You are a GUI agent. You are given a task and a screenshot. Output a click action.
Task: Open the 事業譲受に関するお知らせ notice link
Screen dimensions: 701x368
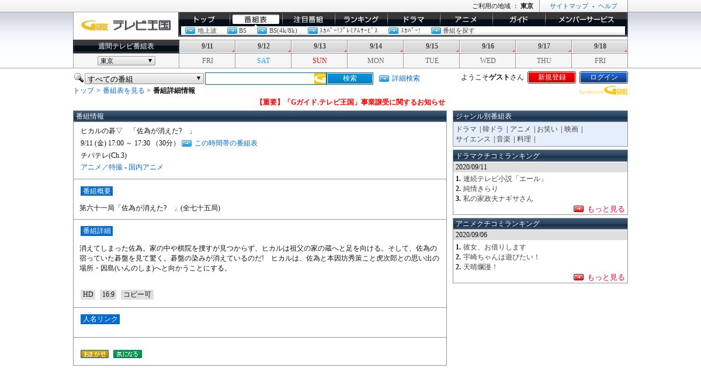pyautogui.click(x=351, y=102)
